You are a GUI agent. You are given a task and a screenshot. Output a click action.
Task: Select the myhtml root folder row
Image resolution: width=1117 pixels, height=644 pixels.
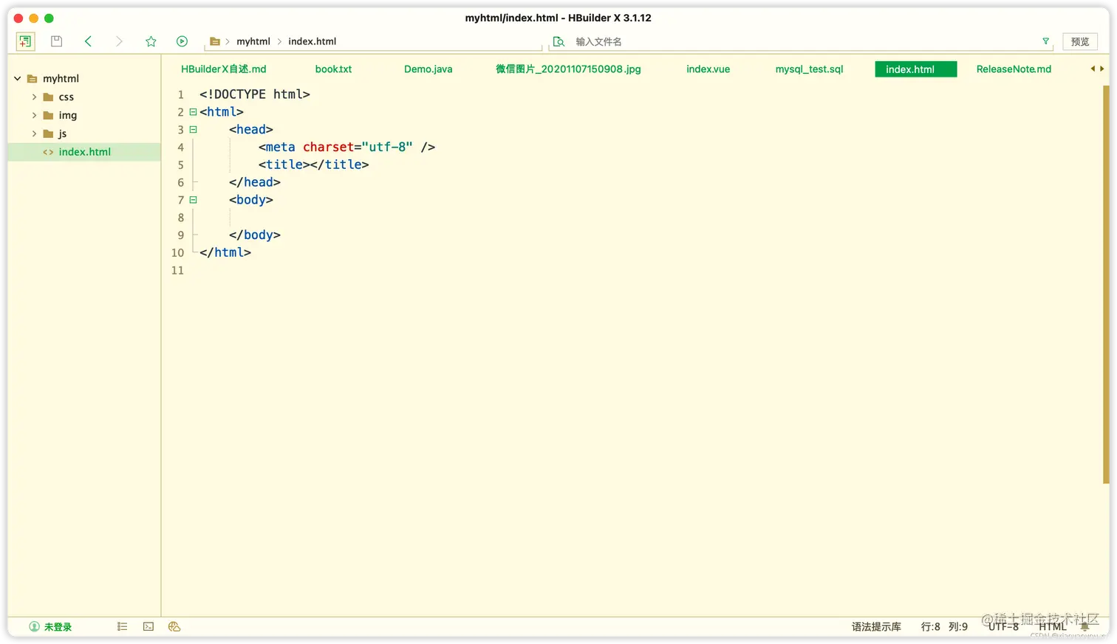click(x=84, y=78)
